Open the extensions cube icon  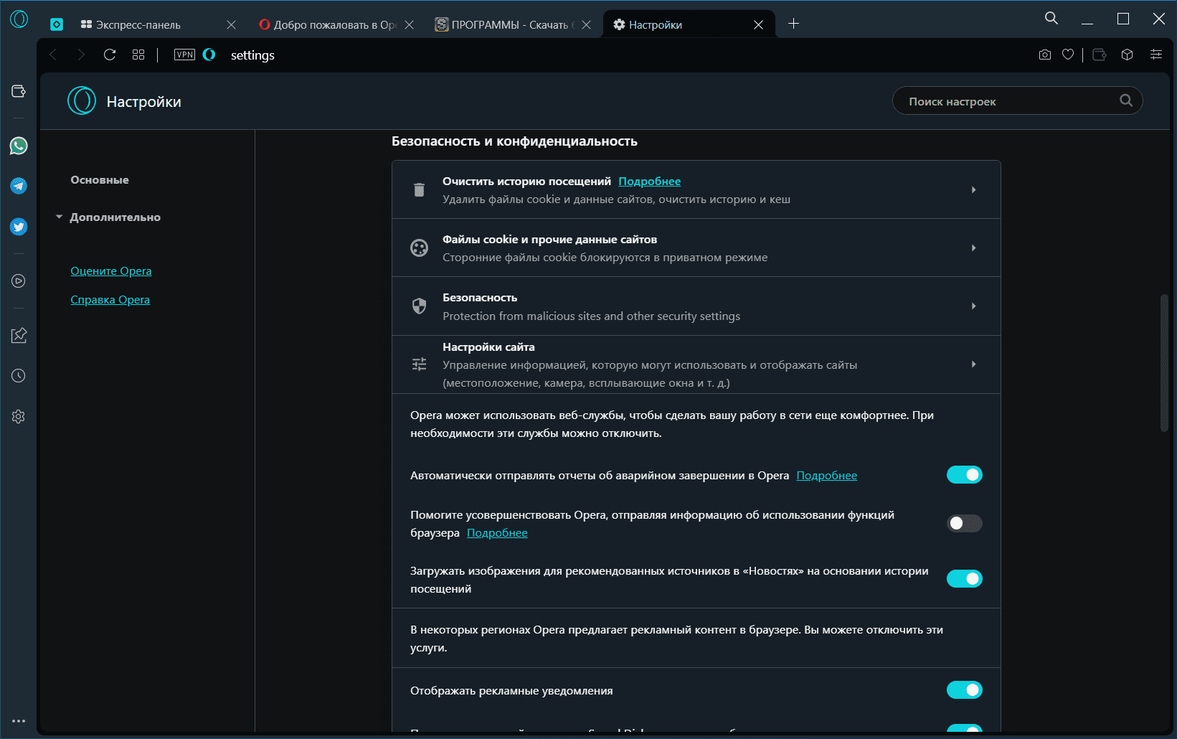pos(1127,55)
